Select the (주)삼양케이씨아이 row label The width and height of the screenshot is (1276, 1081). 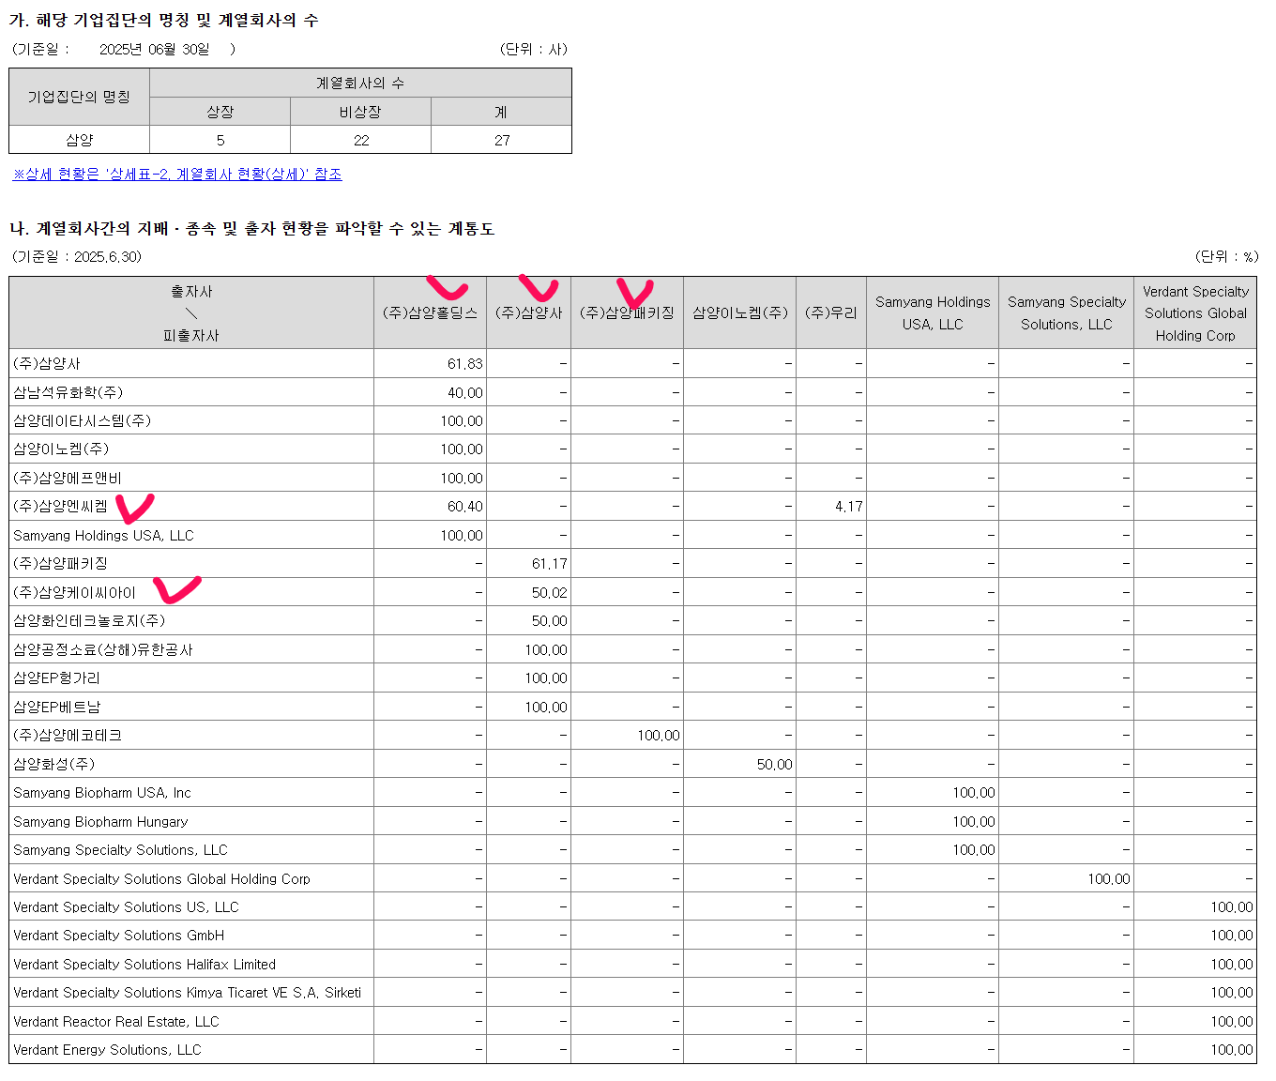tap(75, 592)
